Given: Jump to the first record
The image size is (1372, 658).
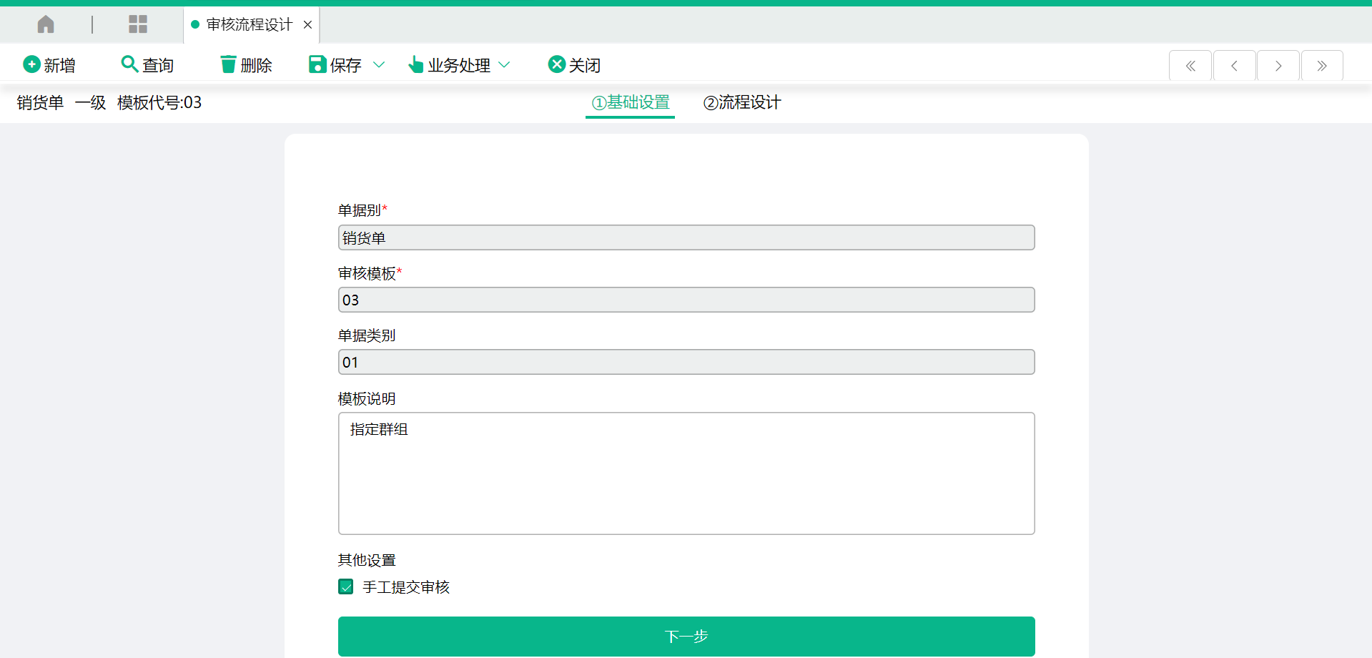Looking at the screenshot, I should [1190, 66].
